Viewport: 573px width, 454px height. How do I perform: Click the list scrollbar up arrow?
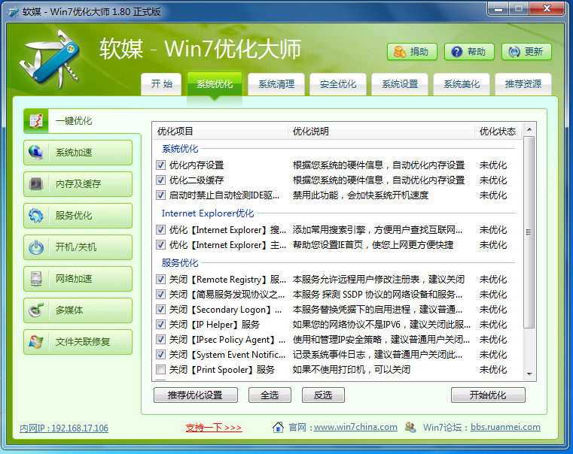529,129
